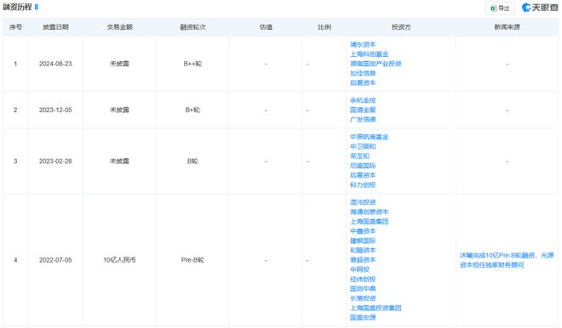Open investor link 余杭金控
The width and height of the screenshot is (562, 328).
point(363,100)
